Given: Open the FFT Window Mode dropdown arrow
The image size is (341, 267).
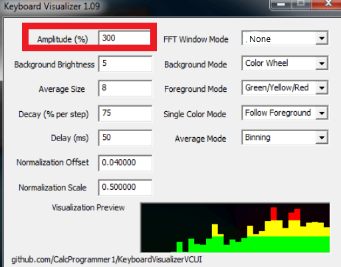Looking at the screenshot, I should pyautogui.click(x=322, y=39).
